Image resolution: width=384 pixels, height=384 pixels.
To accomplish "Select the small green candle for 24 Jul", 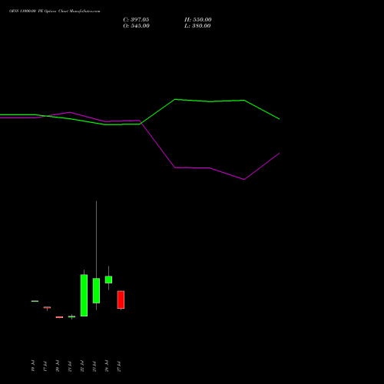I will 108,280.
